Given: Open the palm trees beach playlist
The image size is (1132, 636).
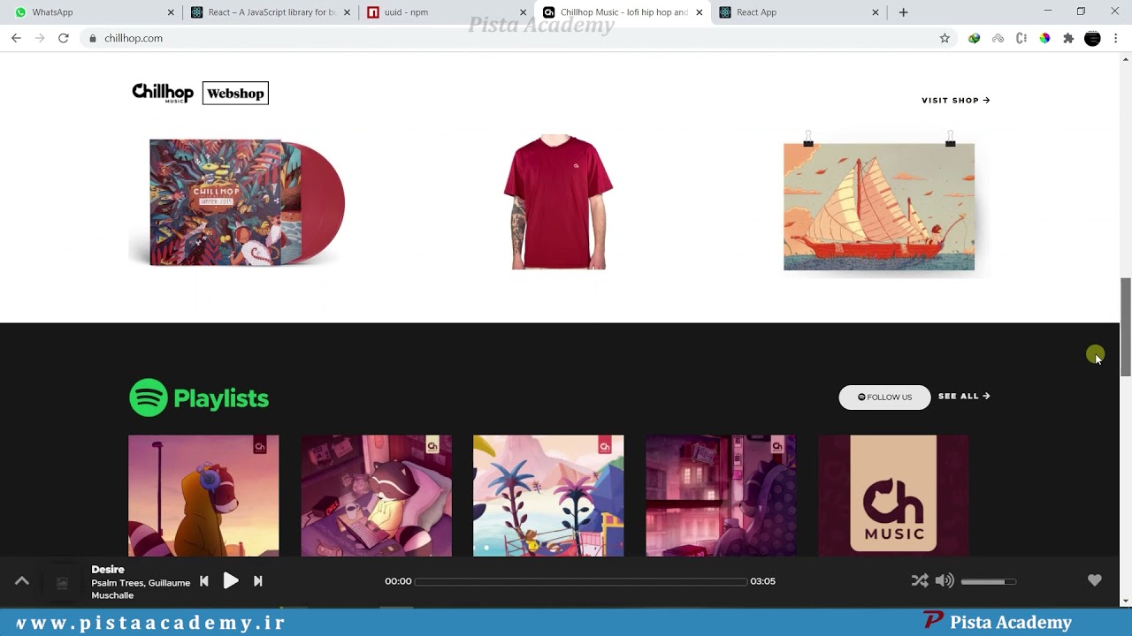Looking at the screenshot, I should click(548, 496).
